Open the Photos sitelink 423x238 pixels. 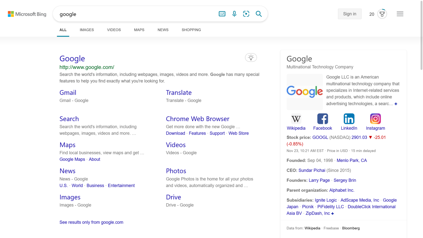176,171
